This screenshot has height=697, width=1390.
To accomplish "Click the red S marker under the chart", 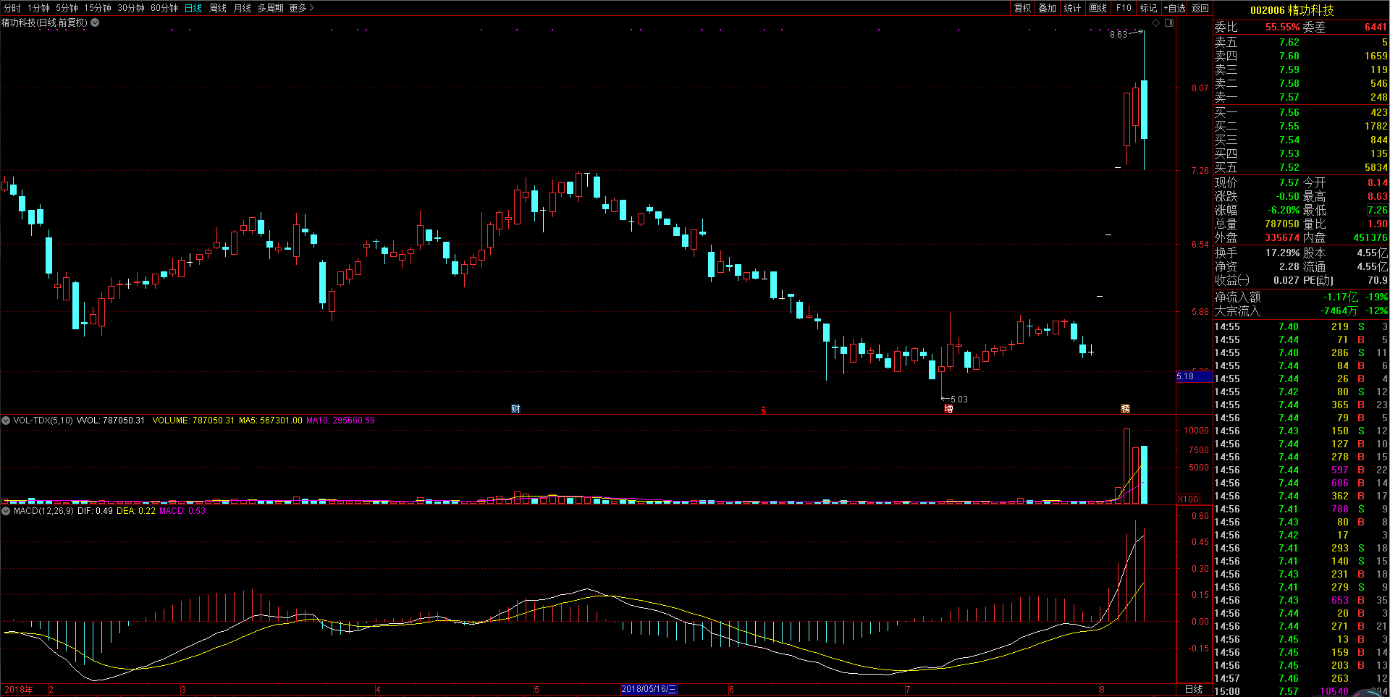I will coord(763,410).
